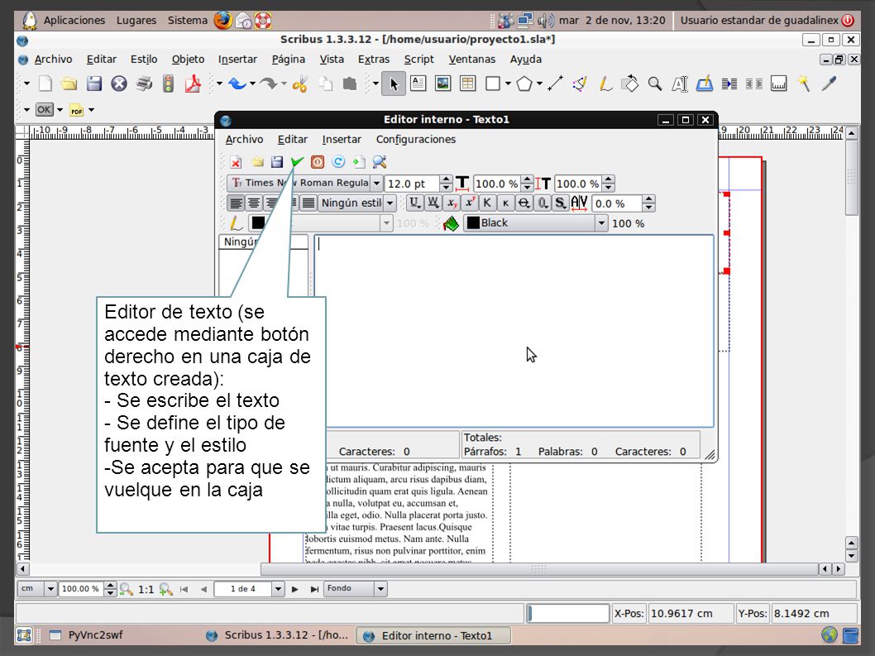
Task: Open the Aplicaciones system menu
Action: (74, 21)
